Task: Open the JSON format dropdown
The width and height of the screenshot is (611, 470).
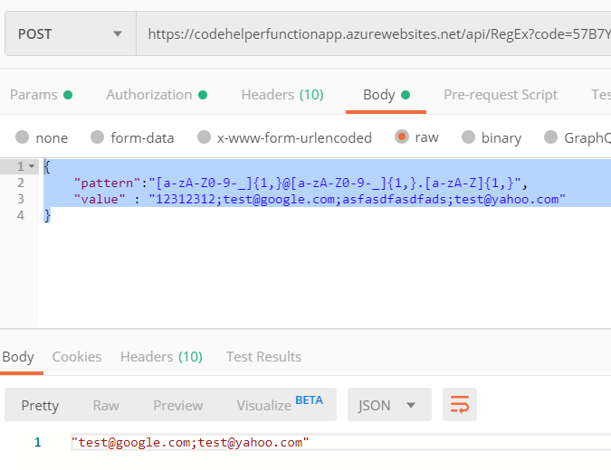Action: point(389,405)
